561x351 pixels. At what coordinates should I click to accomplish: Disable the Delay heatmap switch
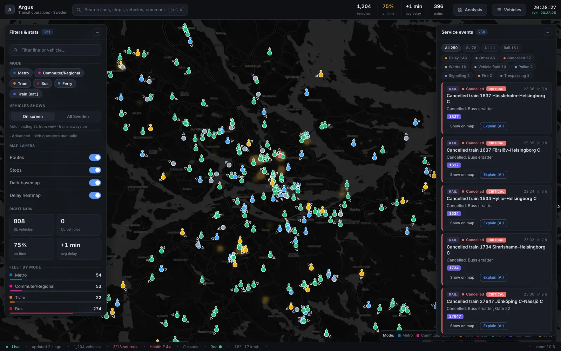tap(95, 196)
